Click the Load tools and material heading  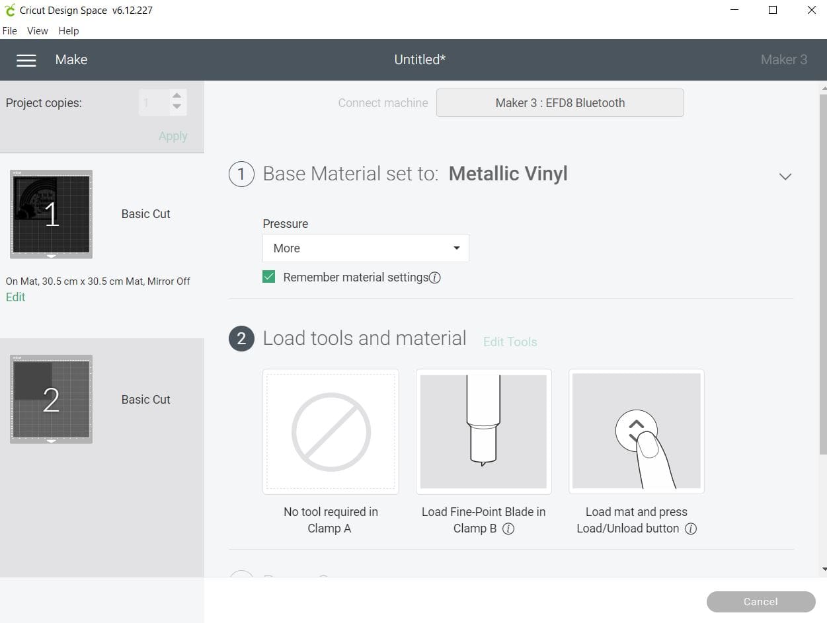pos(364,339)
